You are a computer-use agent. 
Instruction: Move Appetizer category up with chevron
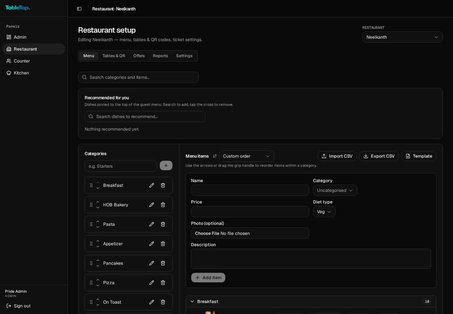[98, 241]
